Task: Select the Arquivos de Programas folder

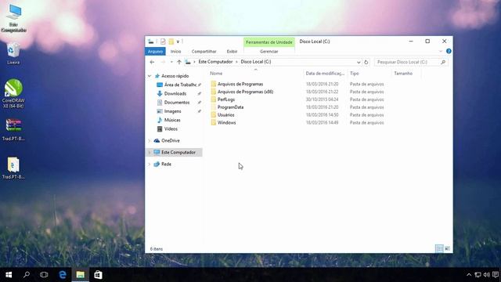Action: coord(240,84)
